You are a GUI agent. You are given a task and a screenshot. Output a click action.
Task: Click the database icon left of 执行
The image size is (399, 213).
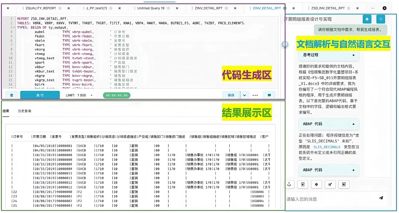[x=11, y=95]
